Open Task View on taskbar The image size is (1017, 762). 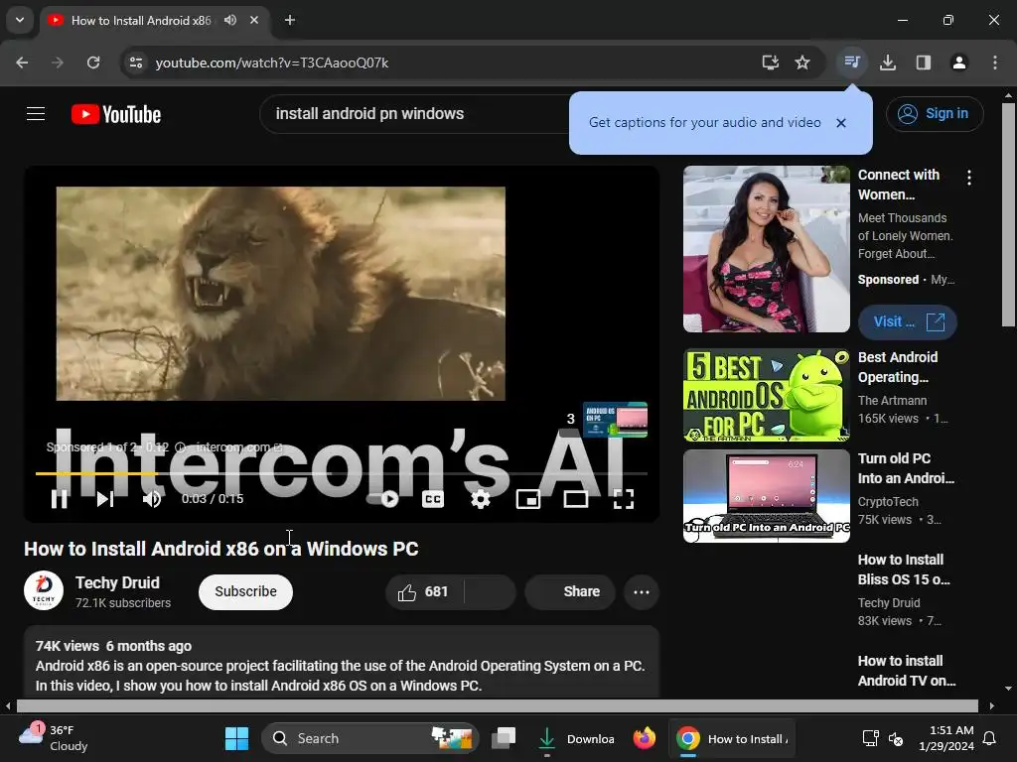(x=504, y=738)
